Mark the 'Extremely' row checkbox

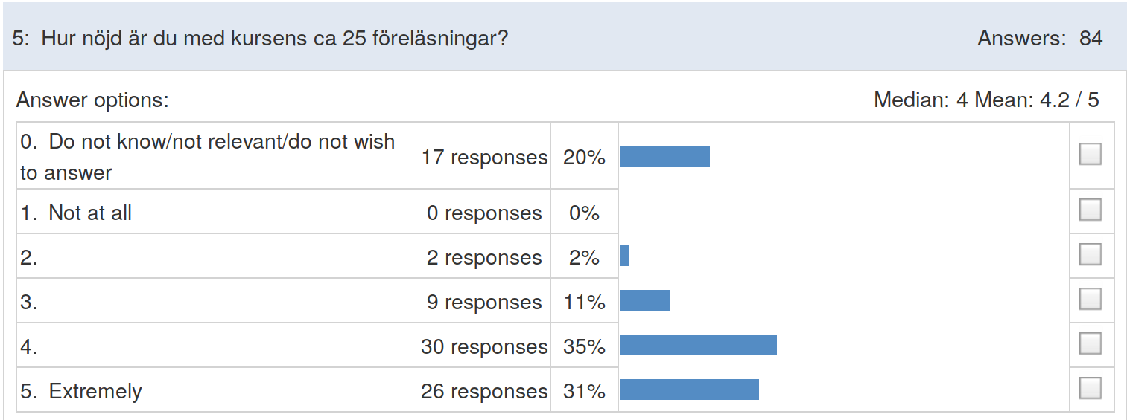pos(1090,389)
